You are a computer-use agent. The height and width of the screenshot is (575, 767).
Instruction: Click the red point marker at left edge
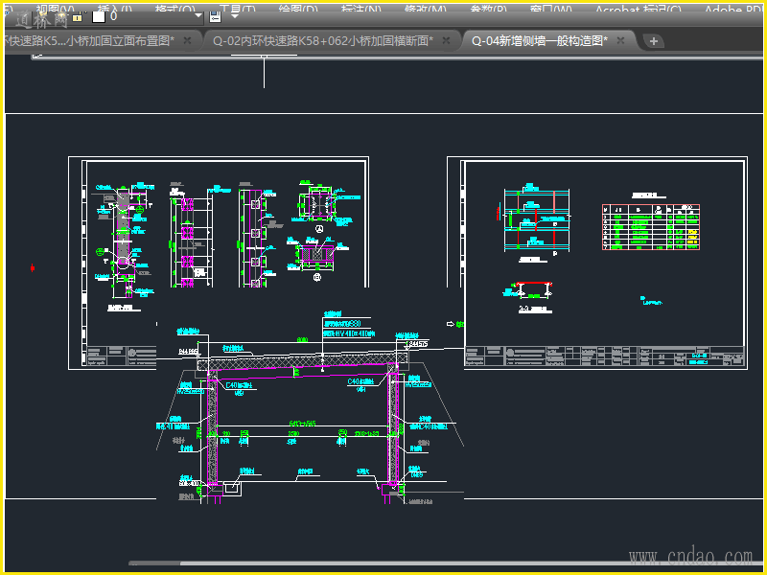(33, 267)
